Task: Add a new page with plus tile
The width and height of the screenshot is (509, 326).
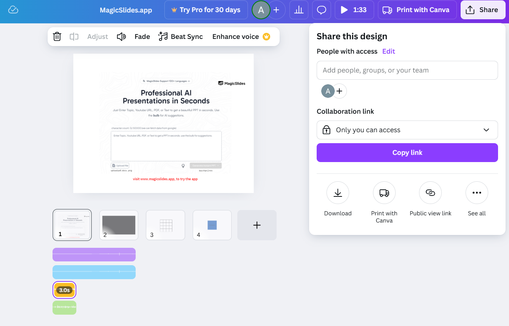Action: tap(257, 225)
